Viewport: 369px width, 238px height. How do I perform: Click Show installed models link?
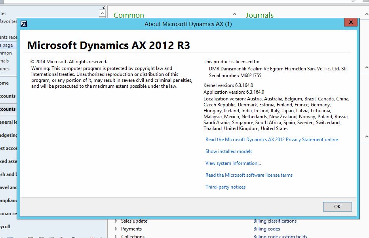(229, 151)
